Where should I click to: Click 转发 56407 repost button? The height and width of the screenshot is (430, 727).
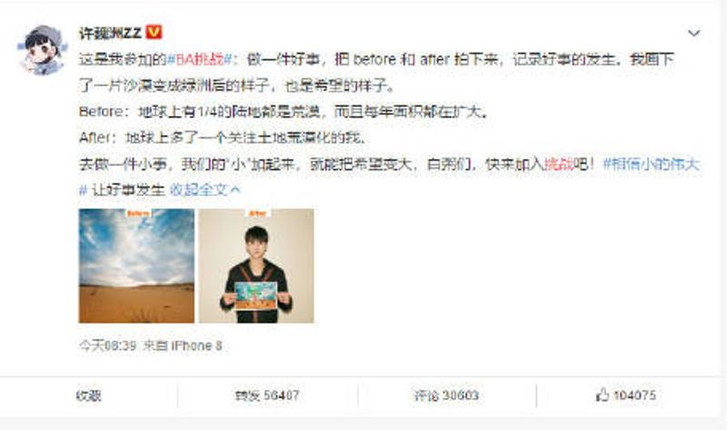(x=267, y=396)
